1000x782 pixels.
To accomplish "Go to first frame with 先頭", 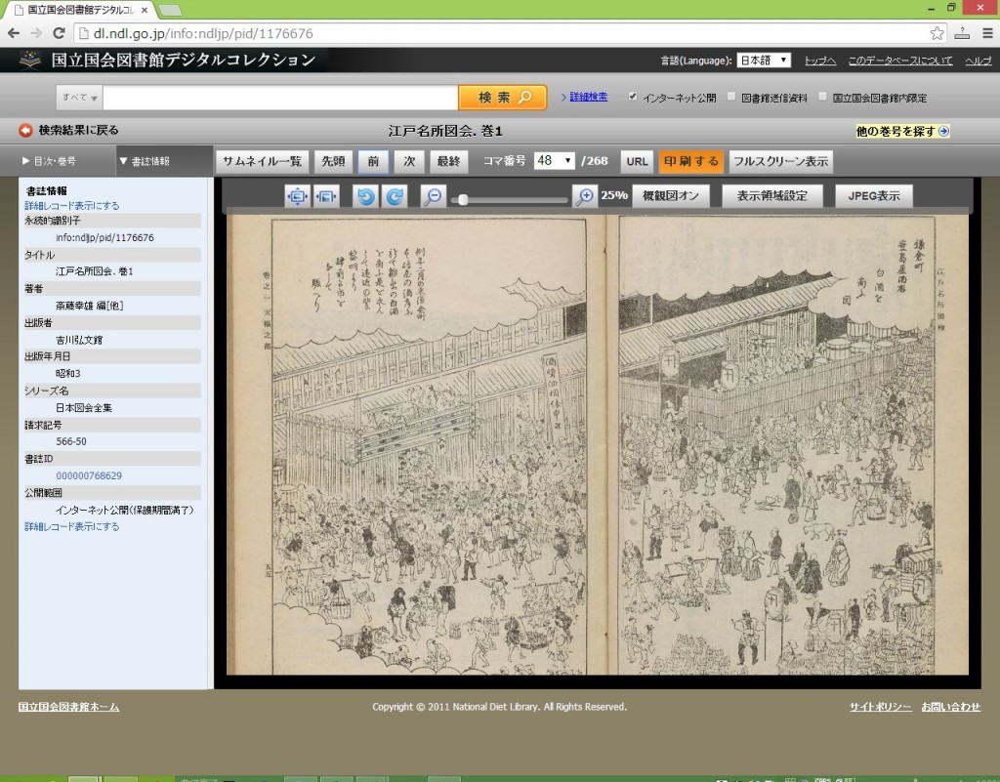I will click(333, 161).
